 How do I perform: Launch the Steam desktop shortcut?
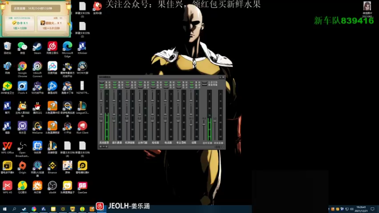click(x=37, y=47)
